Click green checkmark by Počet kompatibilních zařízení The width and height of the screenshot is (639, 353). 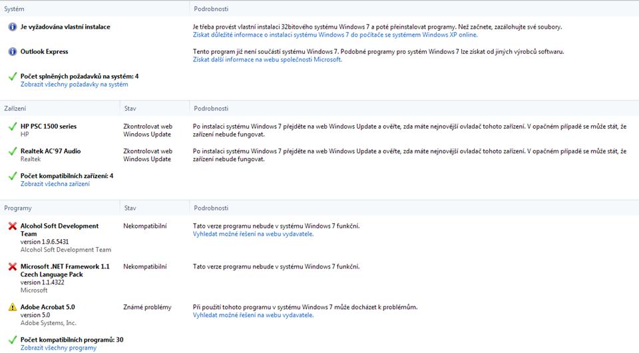(x=13, y=176)
